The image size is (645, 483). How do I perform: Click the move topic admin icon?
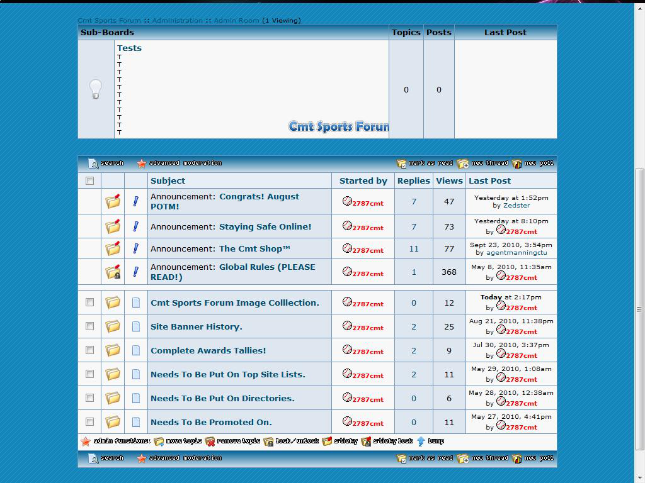[159, 441]
